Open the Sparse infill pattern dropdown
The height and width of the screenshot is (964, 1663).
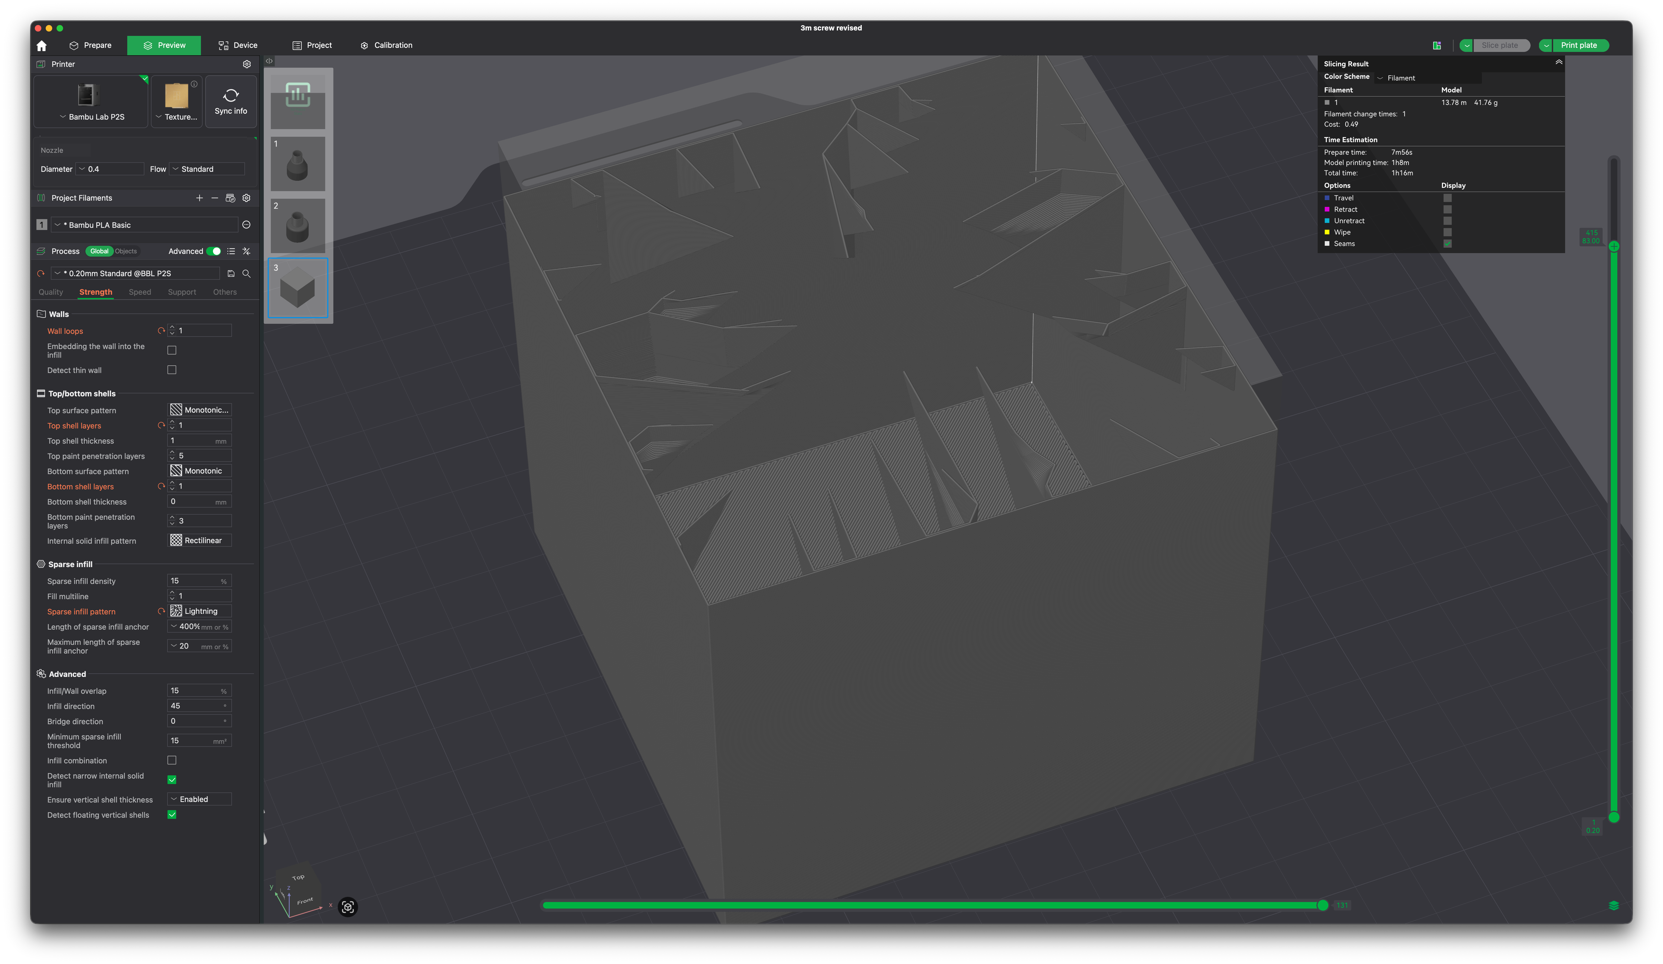pos(200,611)
